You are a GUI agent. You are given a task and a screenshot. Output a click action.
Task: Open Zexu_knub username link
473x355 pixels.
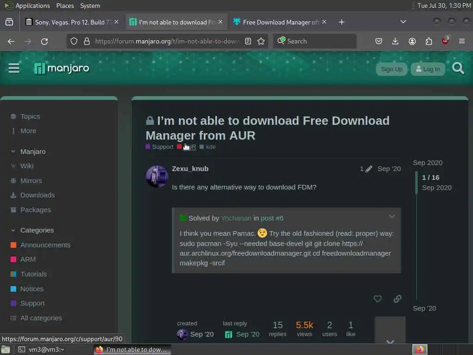190,169
